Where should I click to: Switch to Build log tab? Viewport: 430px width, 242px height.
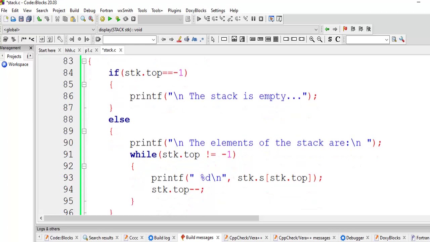point(162,238)
